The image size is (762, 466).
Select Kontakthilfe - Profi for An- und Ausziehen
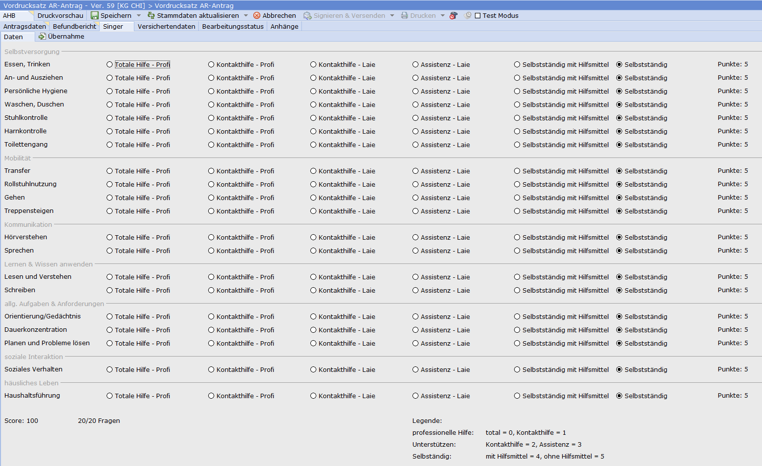point(211,78)
